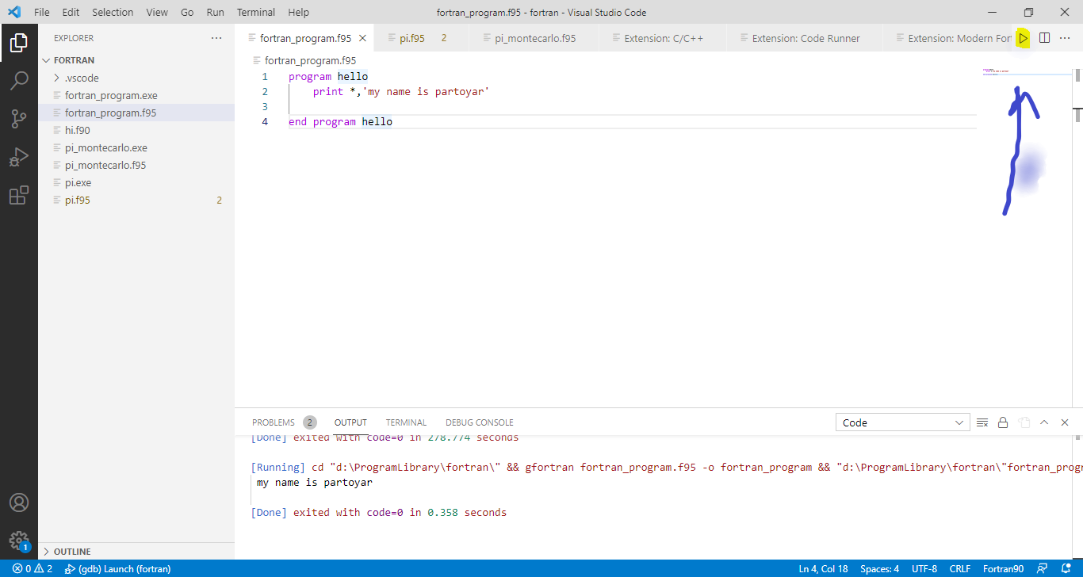
Task: Open the Source Control view
Action: click(19, 119)
